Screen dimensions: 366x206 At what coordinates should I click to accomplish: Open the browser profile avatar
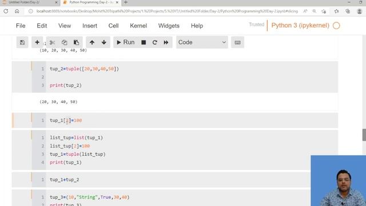click(x=360, y=11)
